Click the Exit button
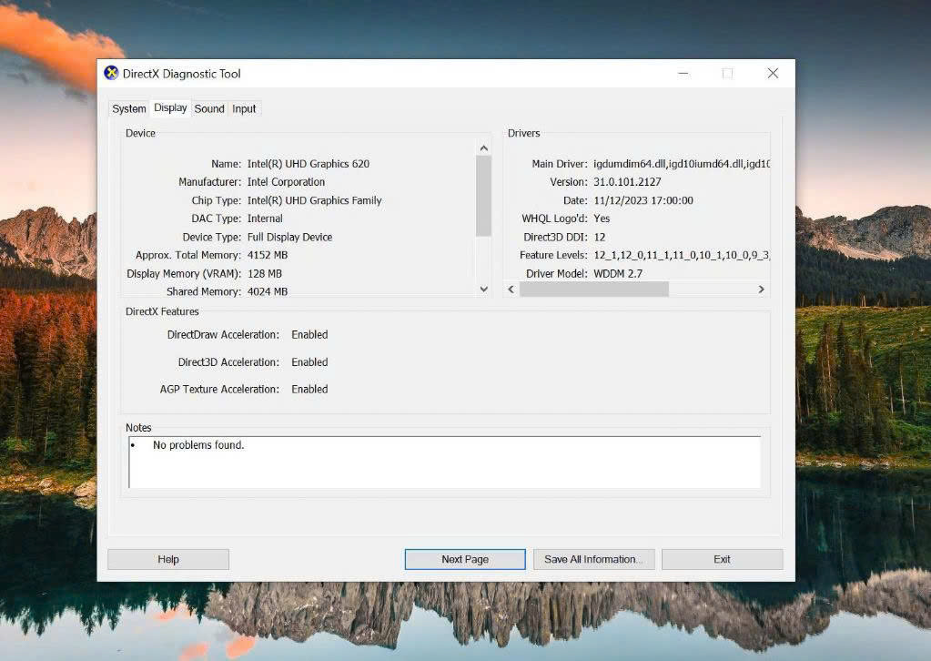The height and width of the screenshot is (661, 931). [722, 559]
